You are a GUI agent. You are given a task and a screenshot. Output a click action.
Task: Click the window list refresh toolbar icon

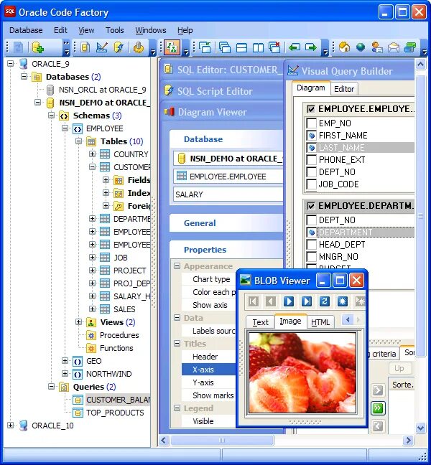point(205,47)
